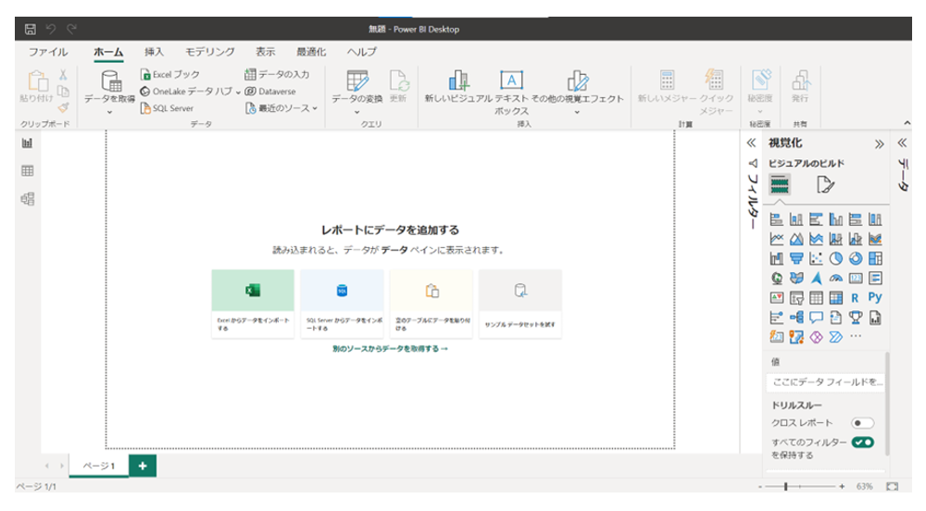The height and width of the screenshot is (511, 926).
Task: Insert the matrix visual
Action: [835, 298]
